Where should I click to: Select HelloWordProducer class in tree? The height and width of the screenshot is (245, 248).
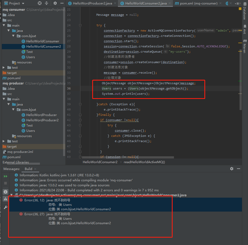pyautogui.click(x=42, y=115)
